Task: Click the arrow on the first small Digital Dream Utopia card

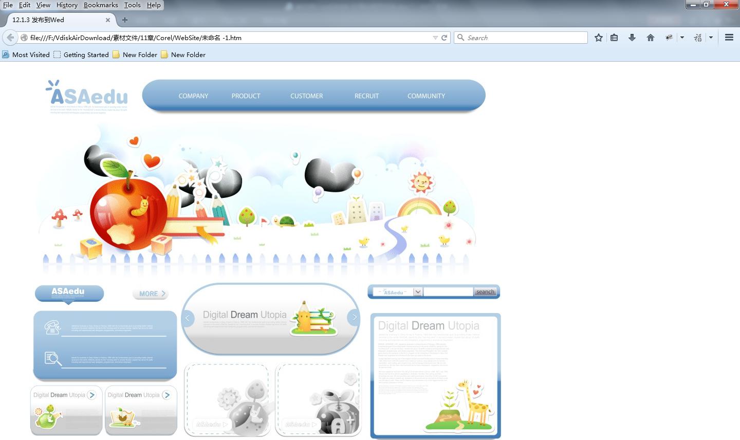Action: (92, 395)
